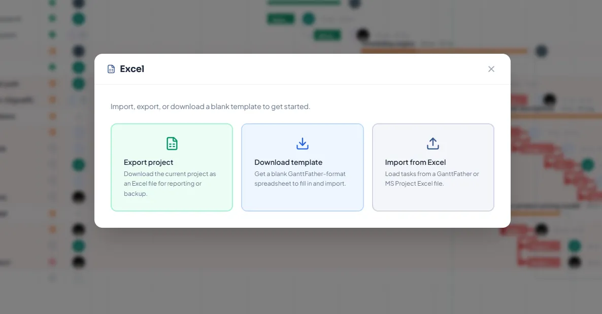Select the Export project heading
Screen dimensions: 602x314
click(x=149, y=162)
